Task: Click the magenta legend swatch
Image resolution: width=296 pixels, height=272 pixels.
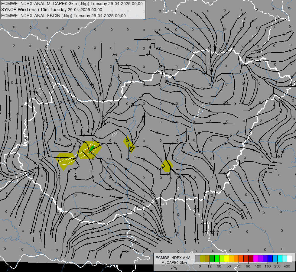Action: (256, 258)
